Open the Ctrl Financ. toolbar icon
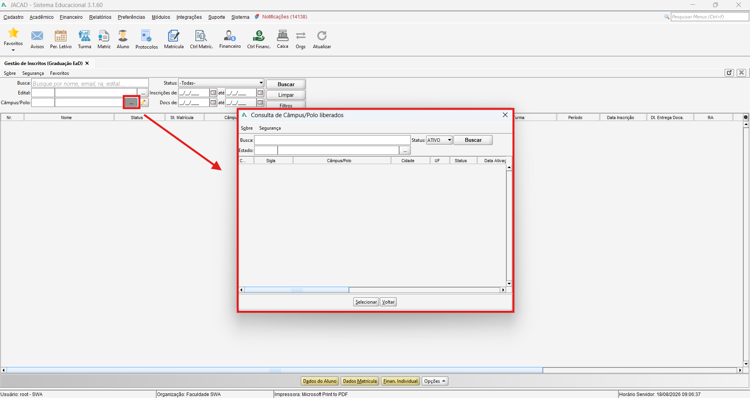 258,36
